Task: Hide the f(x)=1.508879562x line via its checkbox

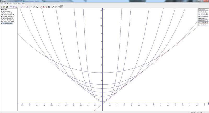Action: tap(2, 21)
